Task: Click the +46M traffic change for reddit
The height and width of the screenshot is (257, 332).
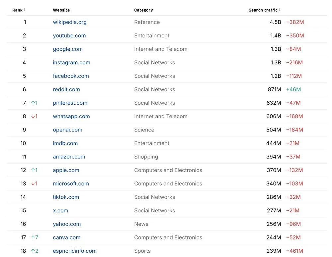Action: 293,89
